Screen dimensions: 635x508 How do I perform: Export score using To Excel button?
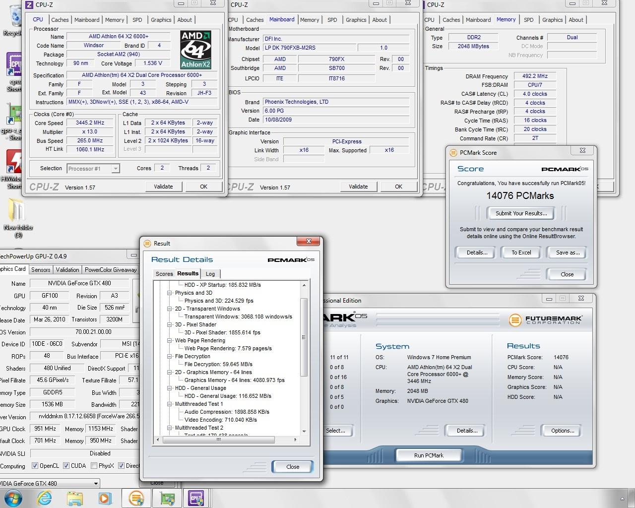pyautogui.click(x=521, y=253)
